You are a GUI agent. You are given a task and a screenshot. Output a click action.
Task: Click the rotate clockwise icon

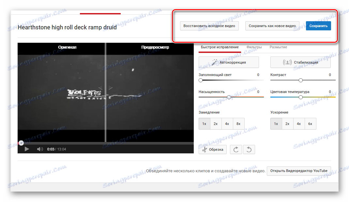click(236, 149)
